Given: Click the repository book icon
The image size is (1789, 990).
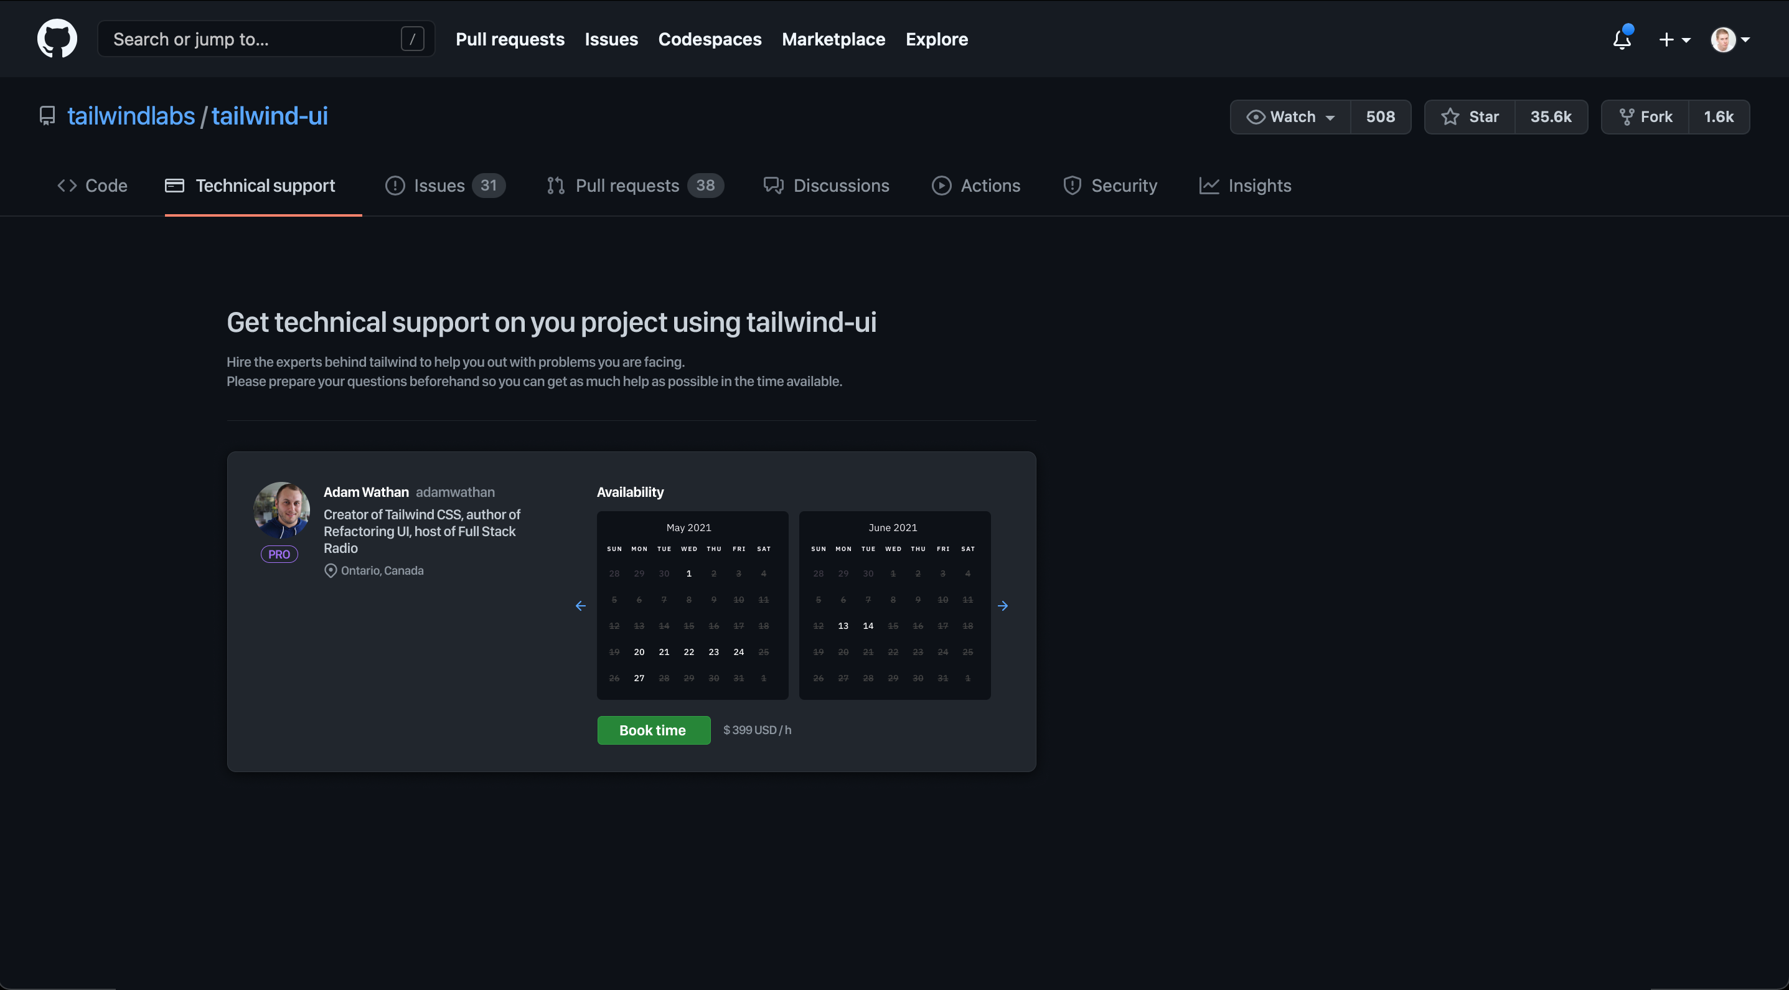Looking at the screenshot, I should 47,115.
